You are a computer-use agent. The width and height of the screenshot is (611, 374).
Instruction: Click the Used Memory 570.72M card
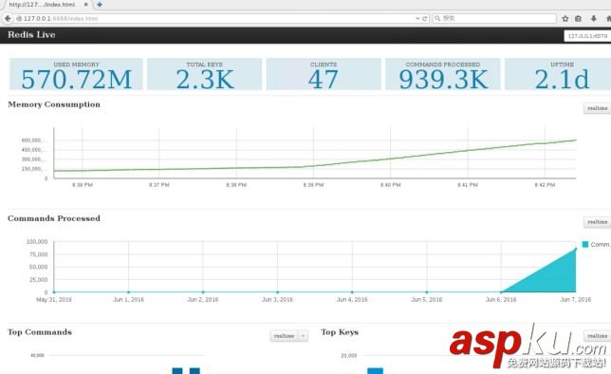tap(76, 74)
